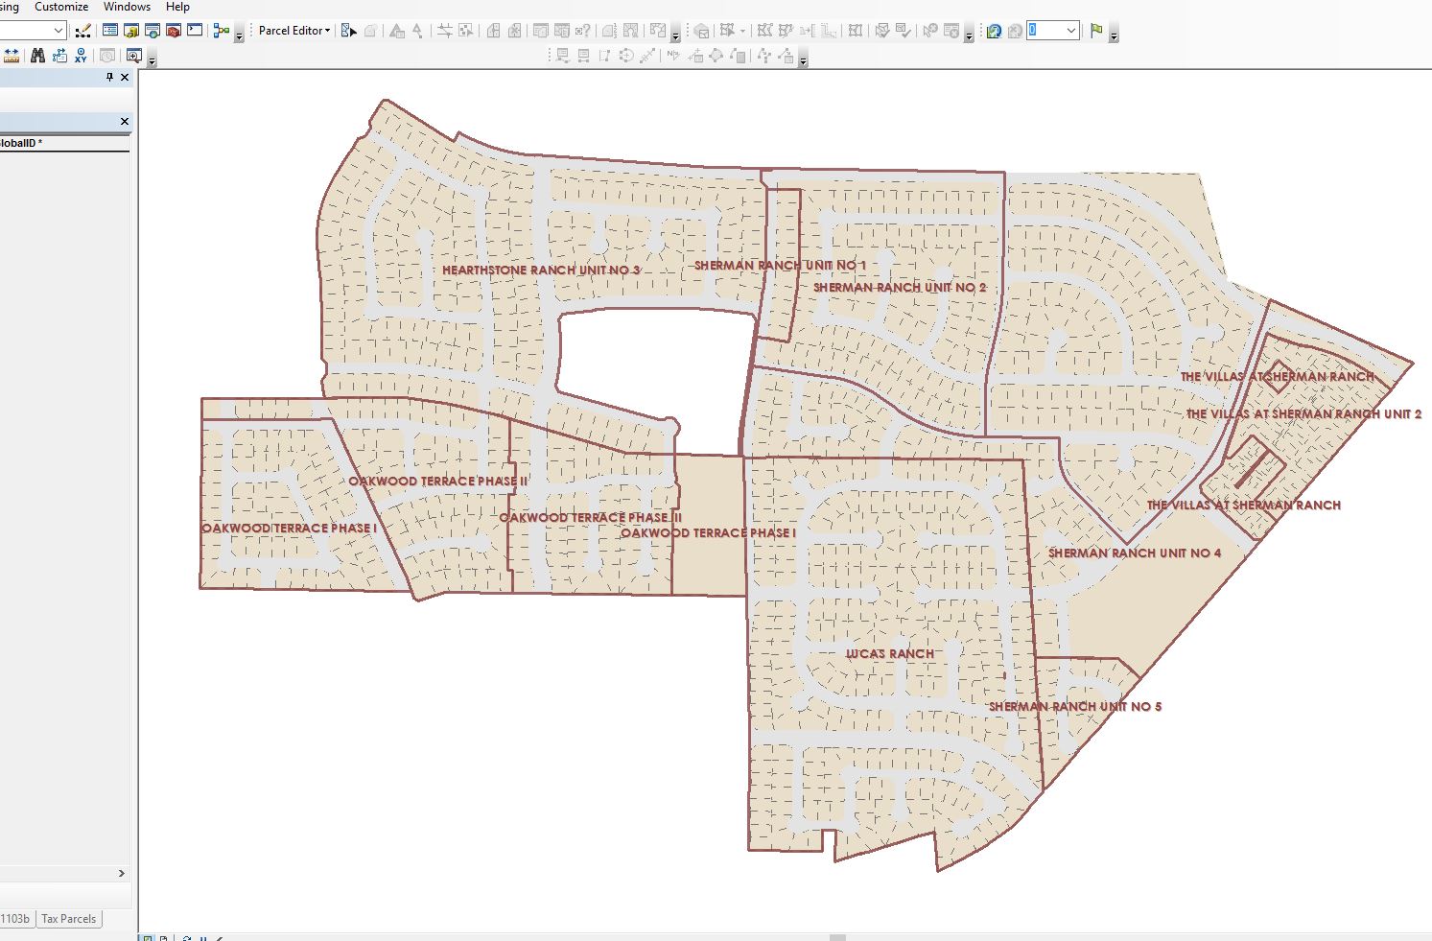Click OAKWOOD TERRACE PHASE II label
Image resolution: width=1432 pixels, height=941 pixels.
(x=437, y=482)
